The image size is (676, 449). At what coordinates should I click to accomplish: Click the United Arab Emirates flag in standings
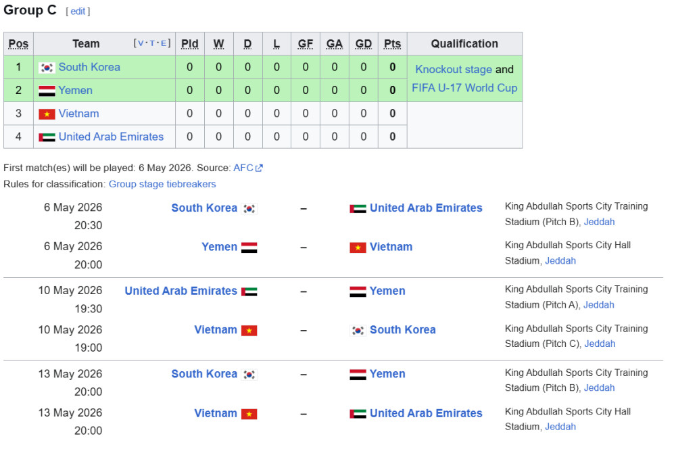[x=47, y=137]
